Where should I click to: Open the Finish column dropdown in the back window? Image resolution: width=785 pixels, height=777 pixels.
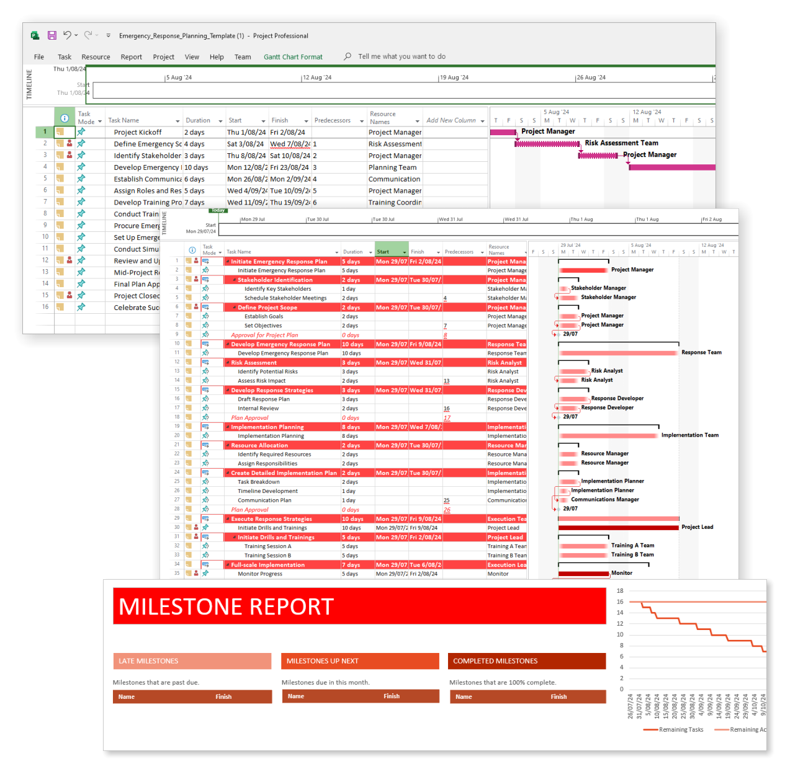(306, 121)
